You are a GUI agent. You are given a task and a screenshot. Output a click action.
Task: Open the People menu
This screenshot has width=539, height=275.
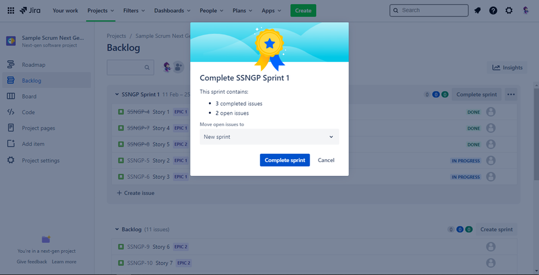211,11
